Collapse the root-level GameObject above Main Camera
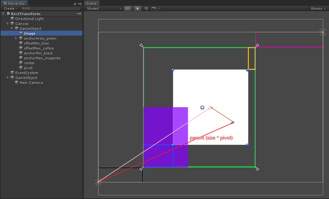 coord(8,77)
